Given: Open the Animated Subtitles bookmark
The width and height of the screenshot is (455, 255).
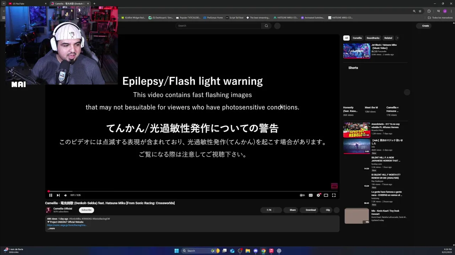Looking at the screenshot, I should 312,17.
